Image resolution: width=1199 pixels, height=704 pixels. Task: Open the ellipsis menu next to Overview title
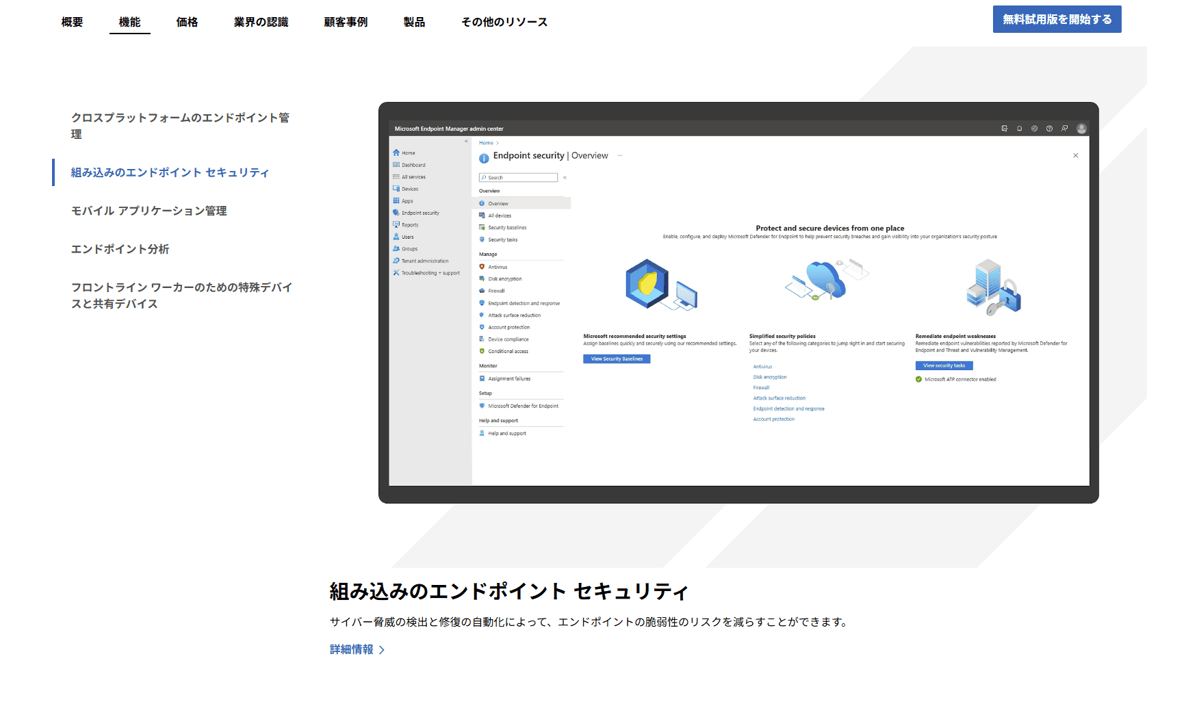point(620,155)
